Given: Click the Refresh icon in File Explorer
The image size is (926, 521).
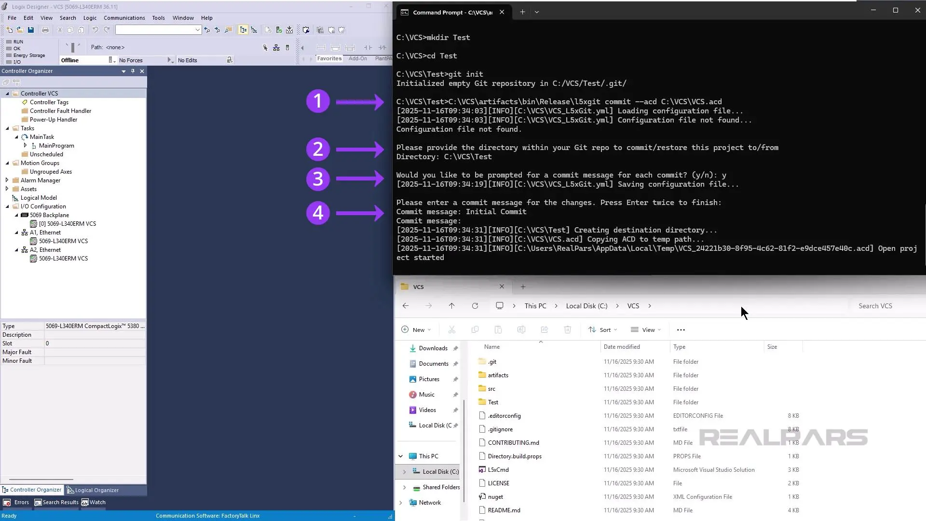Looking at the screenshot, I should (x=475, y=305).
